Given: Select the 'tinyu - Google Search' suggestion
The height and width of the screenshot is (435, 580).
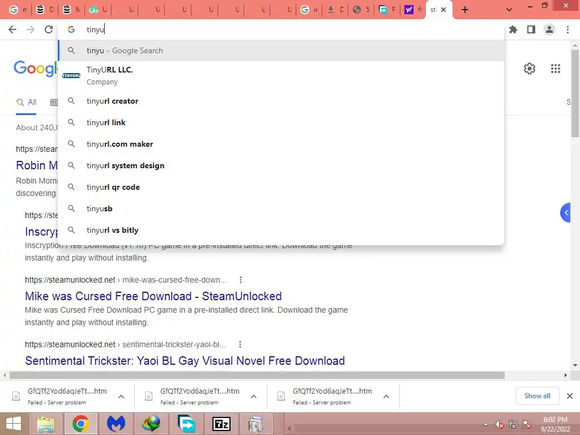Looking at the screenshot, I should point(281,50).
